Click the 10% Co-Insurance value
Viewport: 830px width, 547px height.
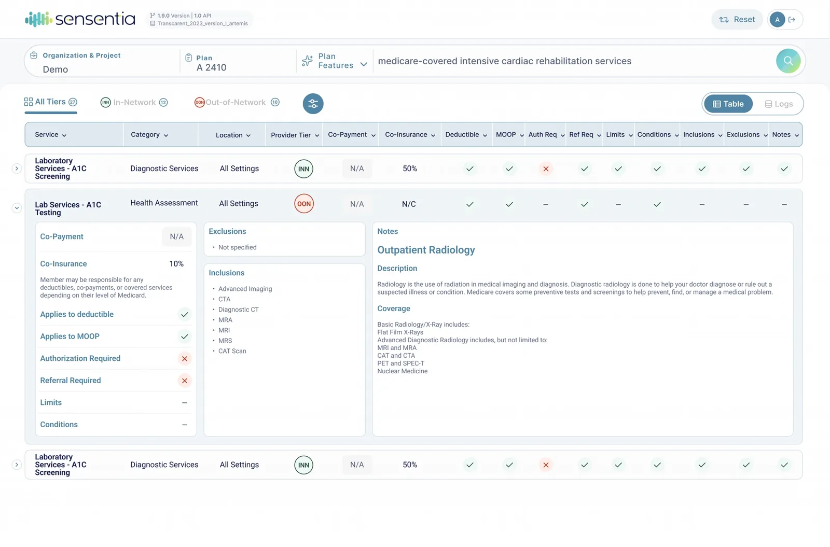coord(176,264)
